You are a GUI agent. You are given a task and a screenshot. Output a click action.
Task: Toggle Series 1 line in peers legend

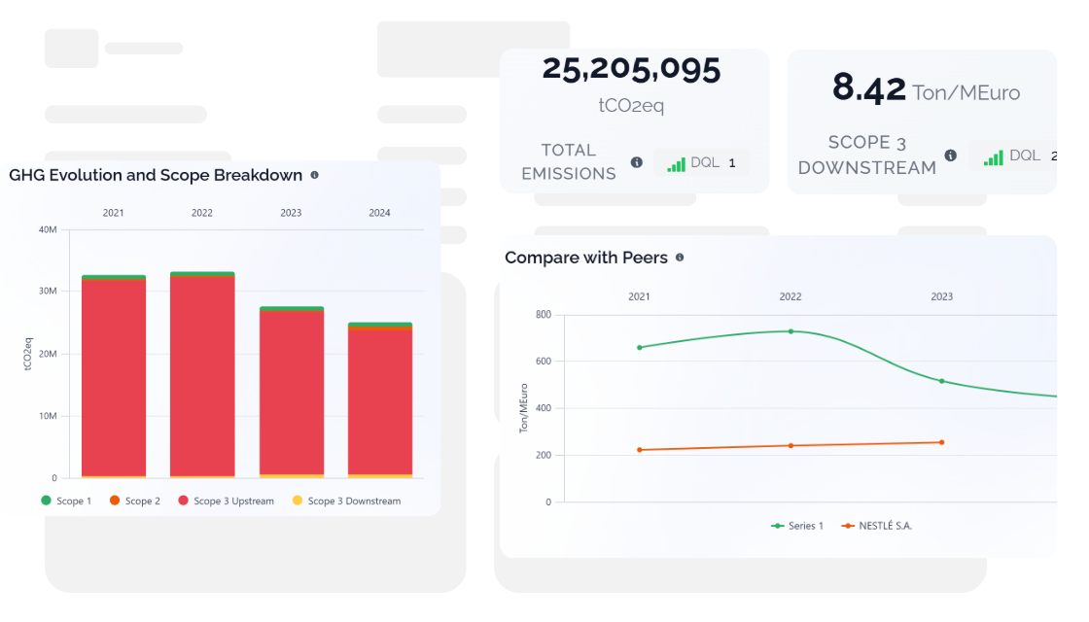point(796,526)
